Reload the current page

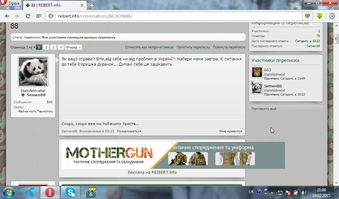point(28,16)
